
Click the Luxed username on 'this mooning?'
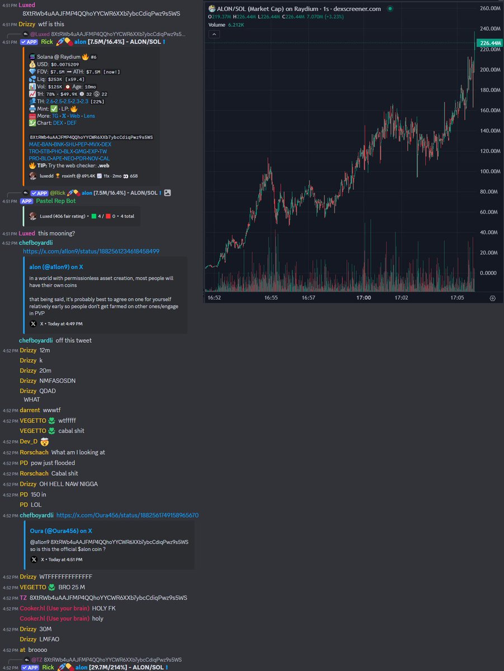click(27, 233)
